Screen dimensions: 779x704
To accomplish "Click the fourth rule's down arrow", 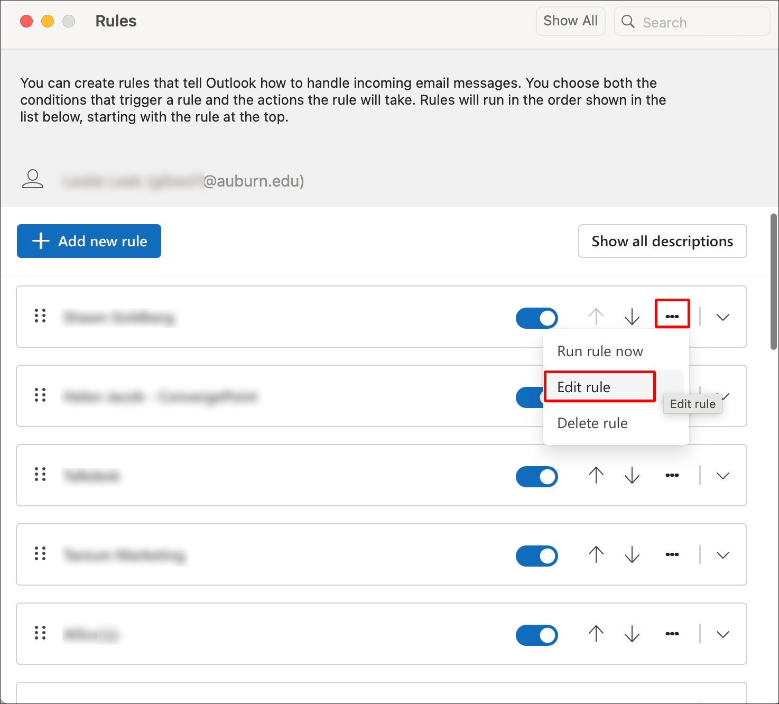I will [632, 554].
